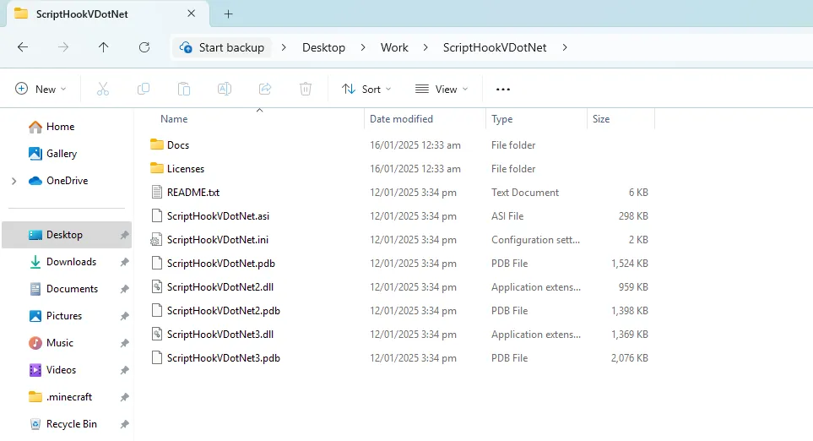Click the Delete trash icon

pyautogui.click(x=306, y=90)
